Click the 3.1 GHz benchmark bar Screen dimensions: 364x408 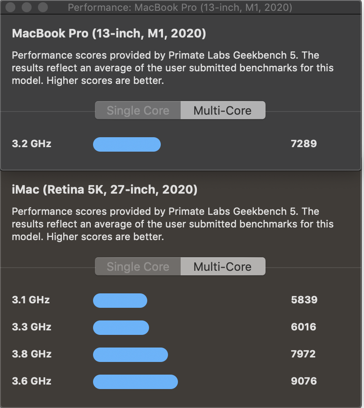120,301
